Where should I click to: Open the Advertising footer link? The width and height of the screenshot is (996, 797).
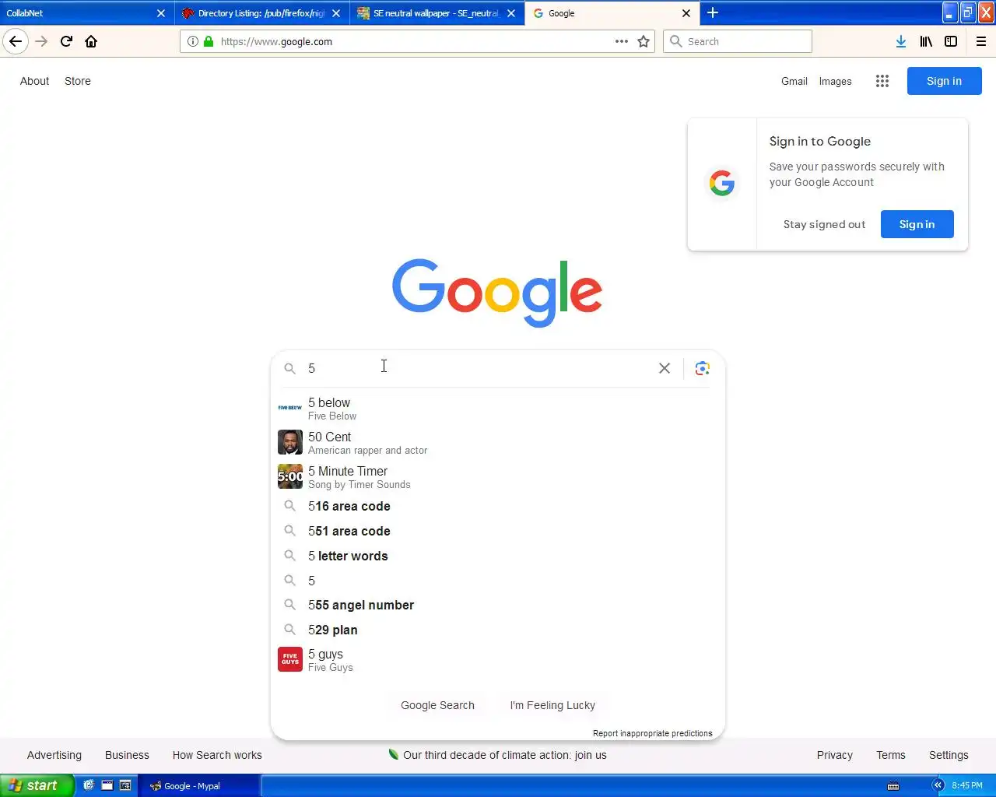tap(54, 755)
